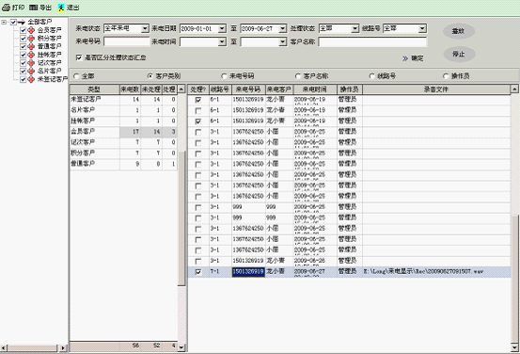The image size is (520, 354).
Task: Click the red icon next to 挂帐客户
Action: click(31, 55)
